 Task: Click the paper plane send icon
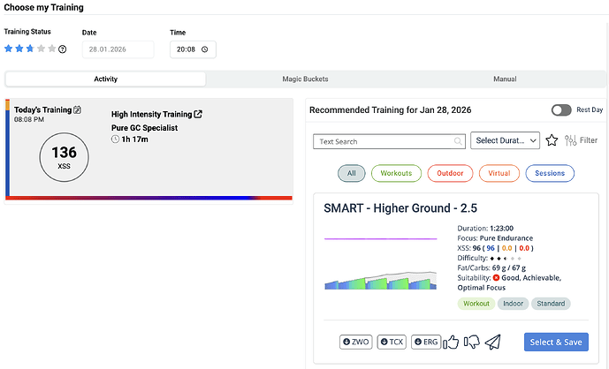pyautogui.click(x=493, y=343)
